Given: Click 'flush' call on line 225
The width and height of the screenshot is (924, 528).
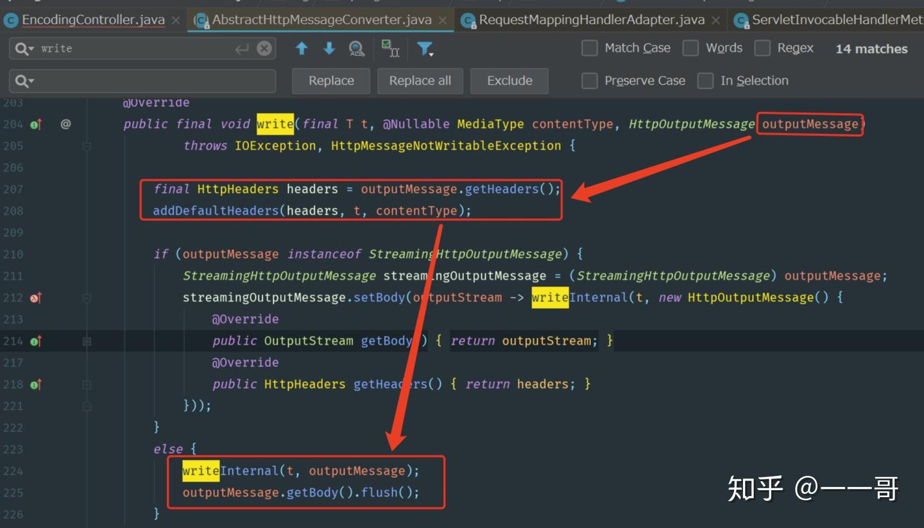Looking at the screenshot, I should tap(379, 493).
